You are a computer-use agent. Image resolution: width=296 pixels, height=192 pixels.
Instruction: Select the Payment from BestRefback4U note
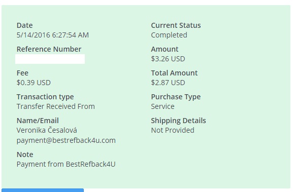(66, 164)
